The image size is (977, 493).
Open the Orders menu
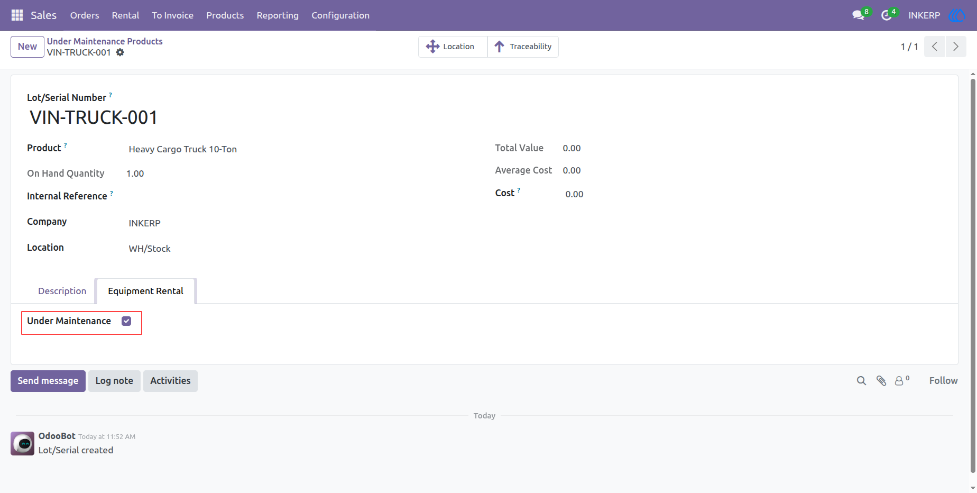pos(85,15)
